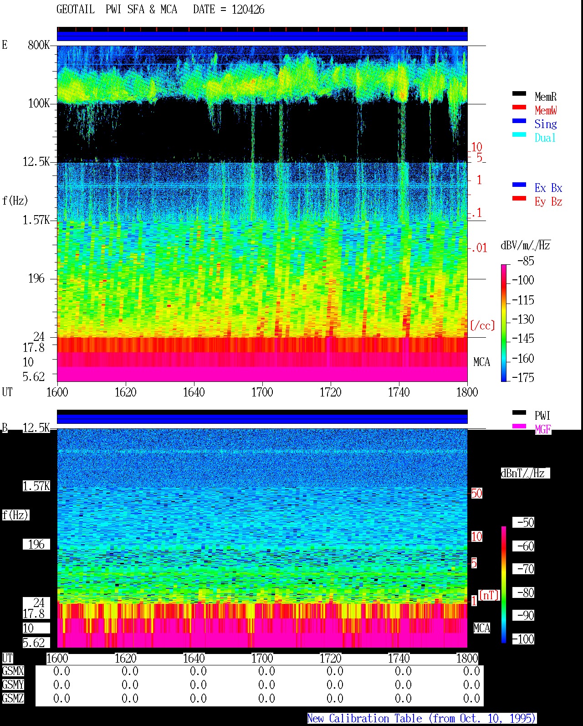Click the MCA label beside the electric spectrogram
Image resolution: width=583 pixels, height=726 pixels.
(x=481, y=362)
